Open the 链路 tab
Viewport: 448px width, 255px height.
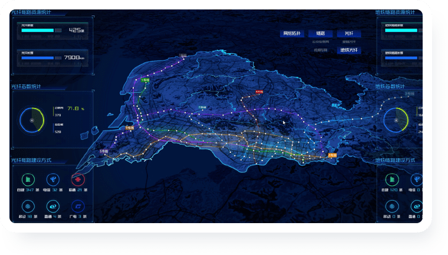point(320,34)
